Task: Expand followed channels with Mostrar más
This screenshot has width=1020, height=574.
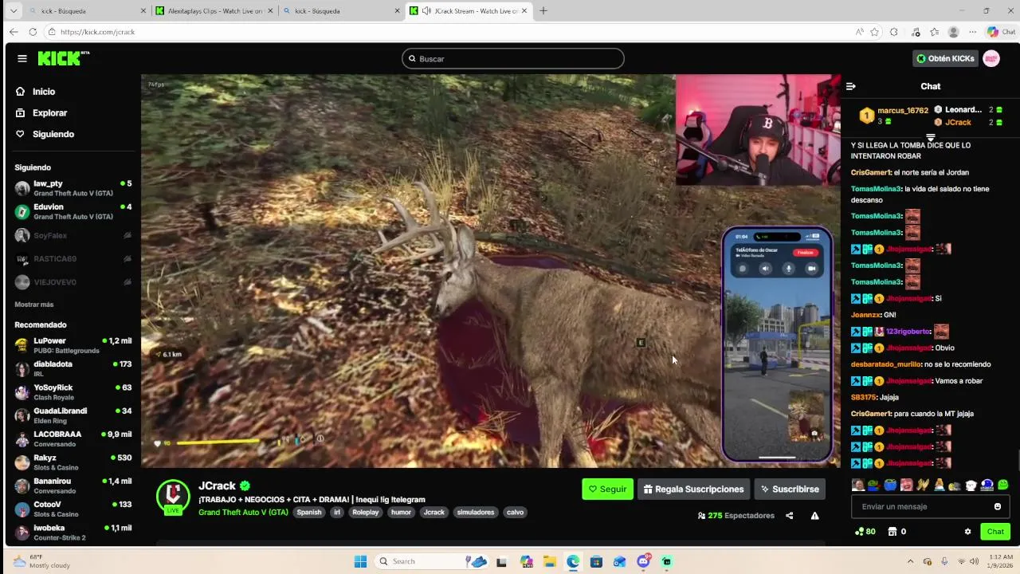Action: point(34,305)
